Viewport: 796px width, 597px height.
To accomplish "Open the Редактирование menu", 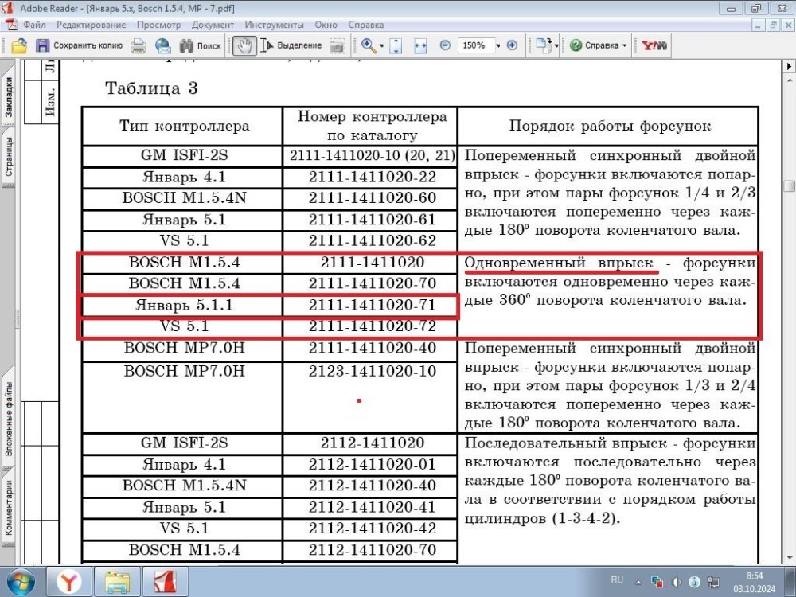I will point(91,25).
